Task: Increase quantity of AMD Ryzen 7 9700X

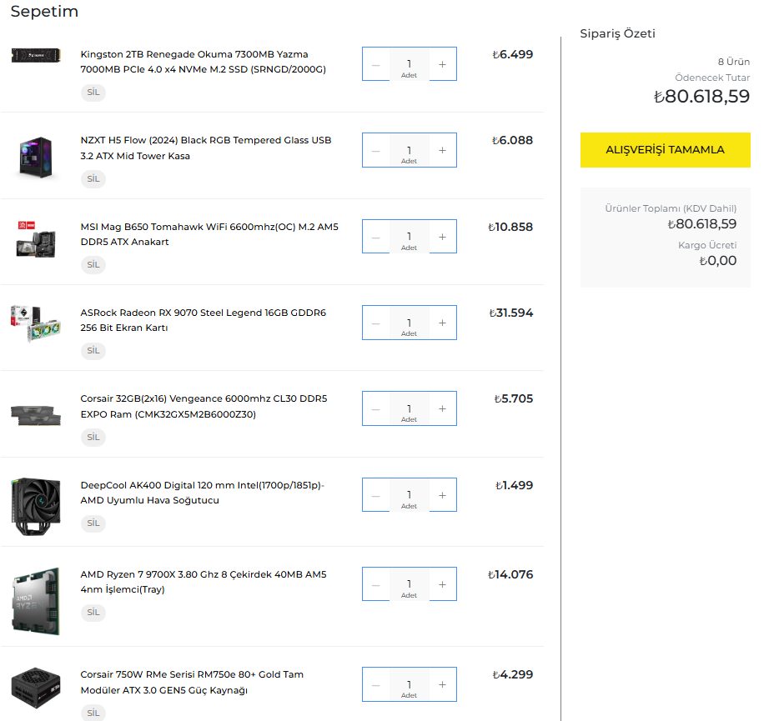Action: [x=442, y=584]
